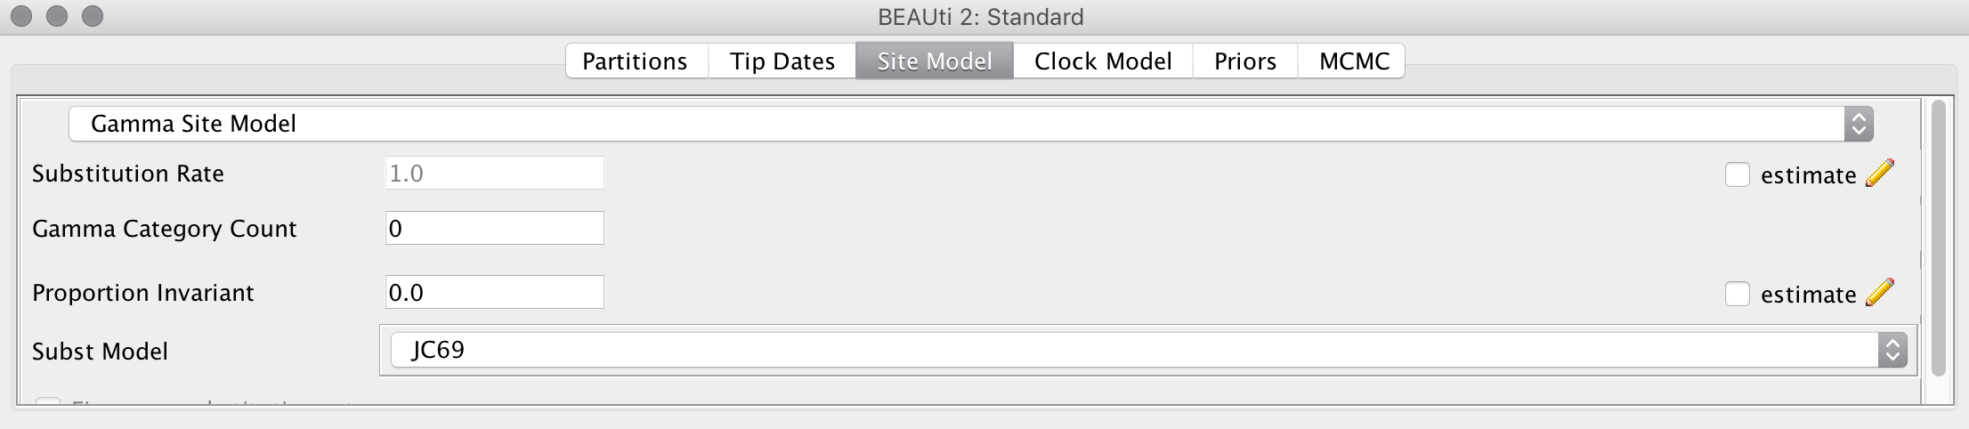Expand the JC69 Subst Model dropdown
Image resolution: width=1969 pixels, height=429 pixels.
coord(1148,350)
